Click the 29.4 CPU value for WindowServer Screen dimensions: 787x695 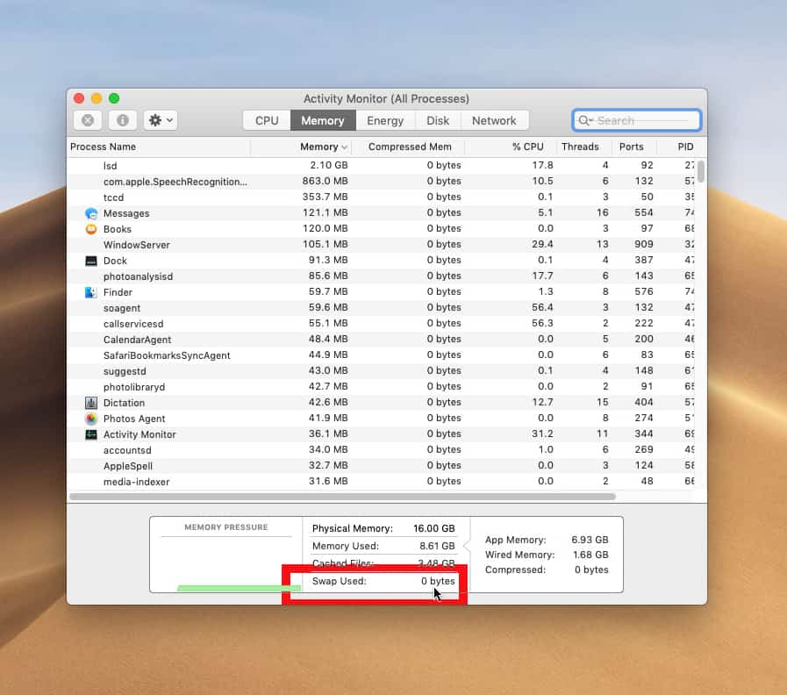click(x=542, y=244)
